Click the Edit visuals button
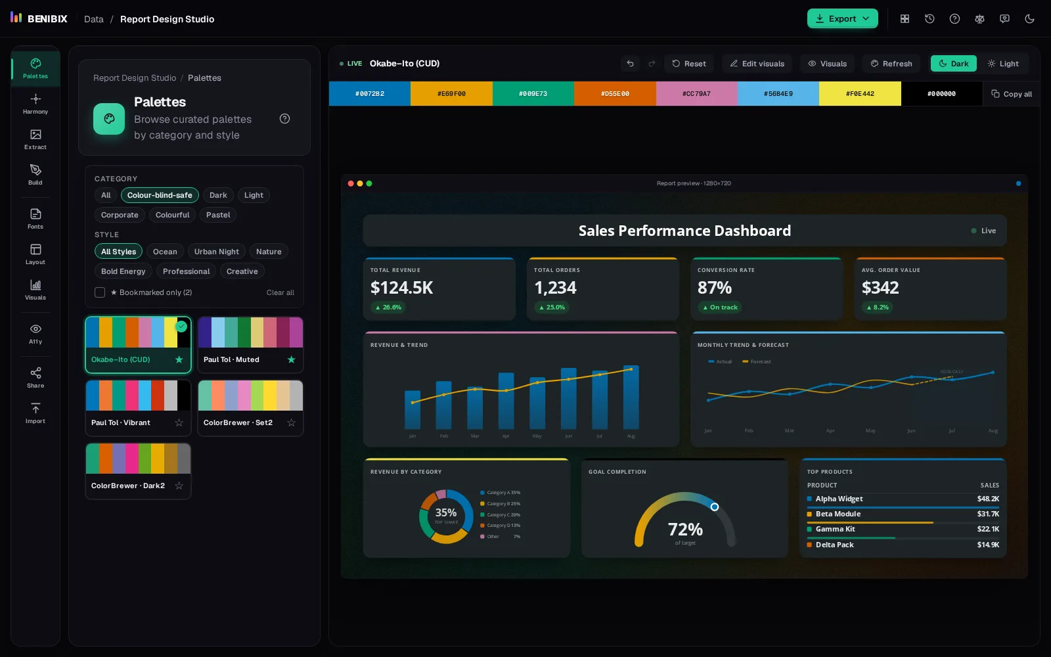Image resolution: width=1051 pixels, height=657 pixels. tap(757, 64)
